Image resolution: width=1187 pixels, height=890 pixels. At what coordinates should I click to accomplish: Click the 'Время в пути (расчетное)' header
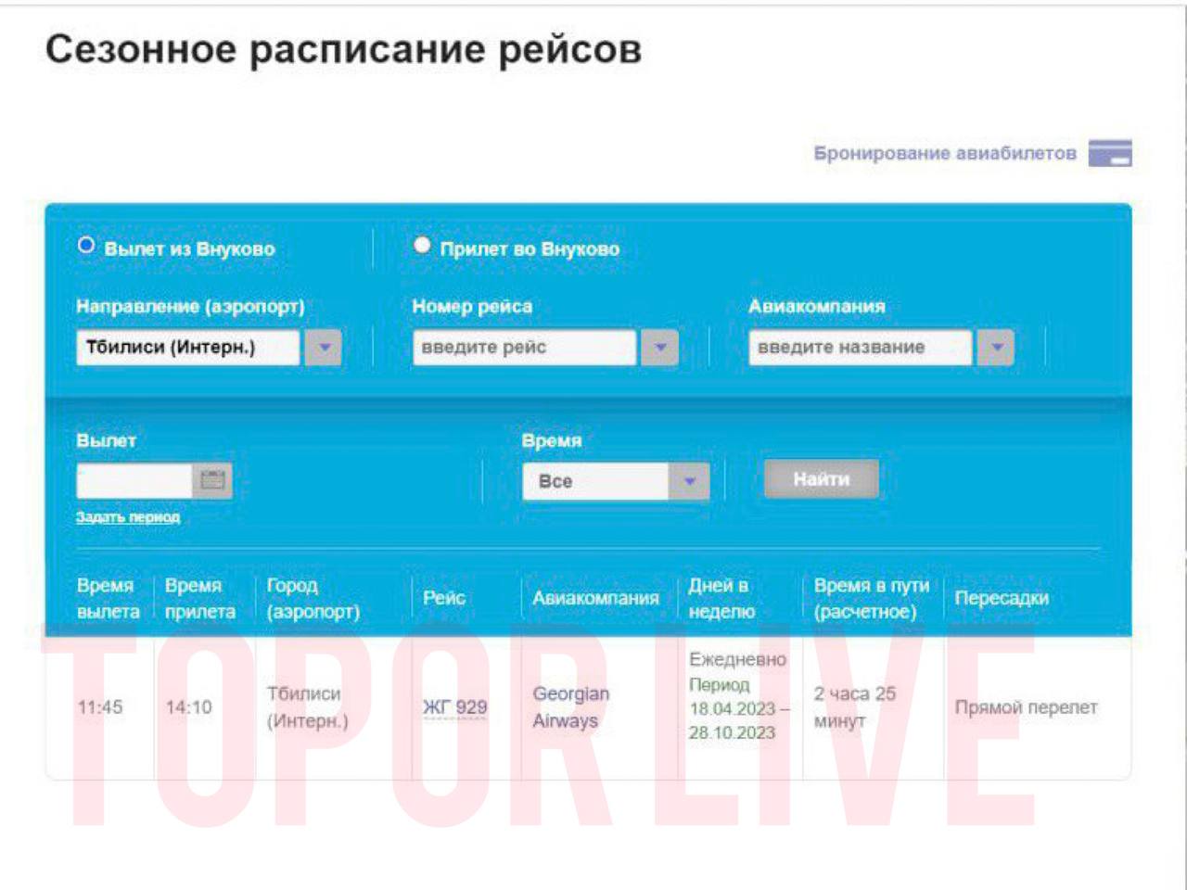click(x=871, y=598)
